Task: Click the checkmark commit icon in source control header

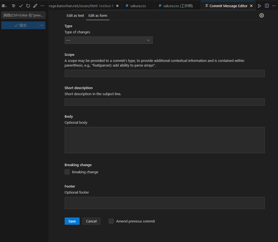Action: pos(21,6)
